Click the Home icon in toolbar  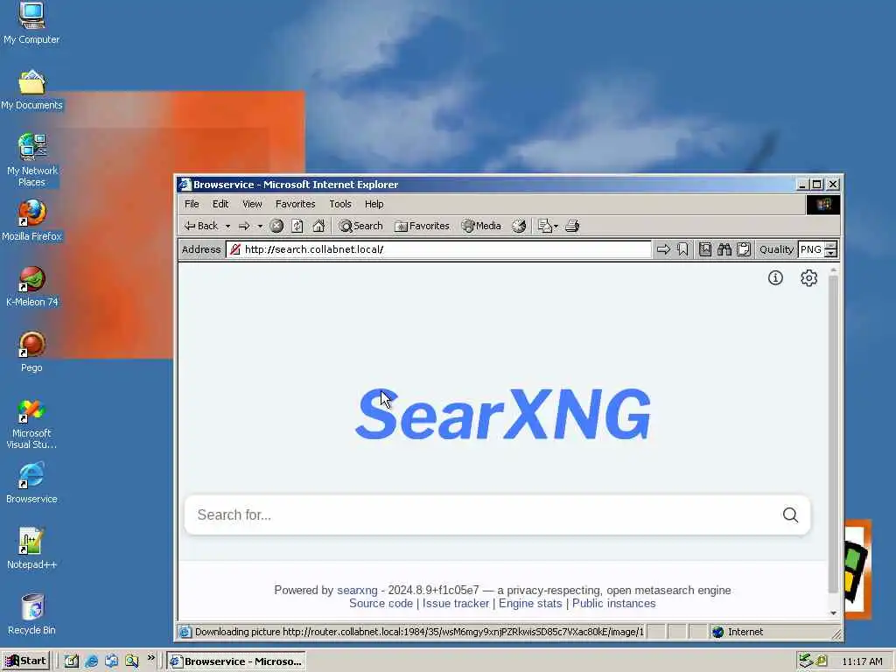(318, 227)
